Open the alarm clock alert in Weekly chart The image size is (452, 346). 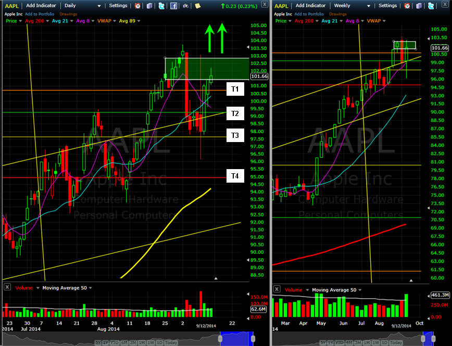click(407, 6)
